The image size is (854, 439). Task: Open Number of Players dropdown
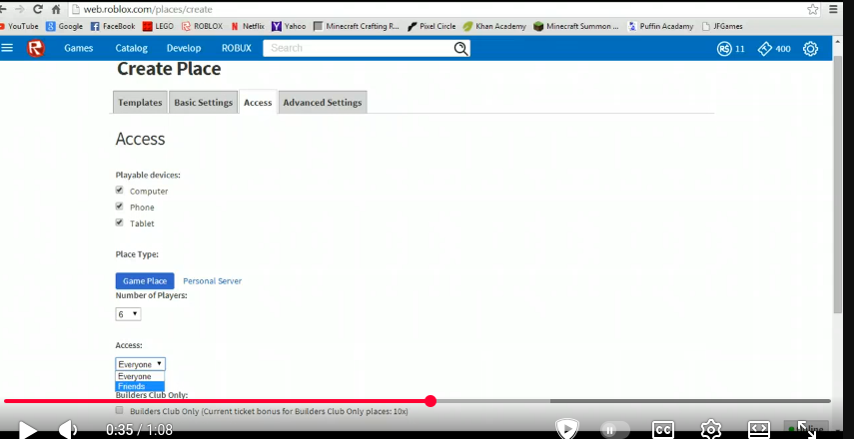[128, 314]
